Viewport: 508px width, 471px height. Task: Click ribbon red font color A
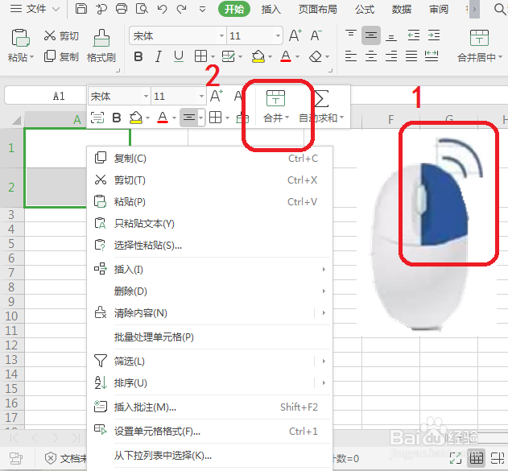tap(286, 56)
